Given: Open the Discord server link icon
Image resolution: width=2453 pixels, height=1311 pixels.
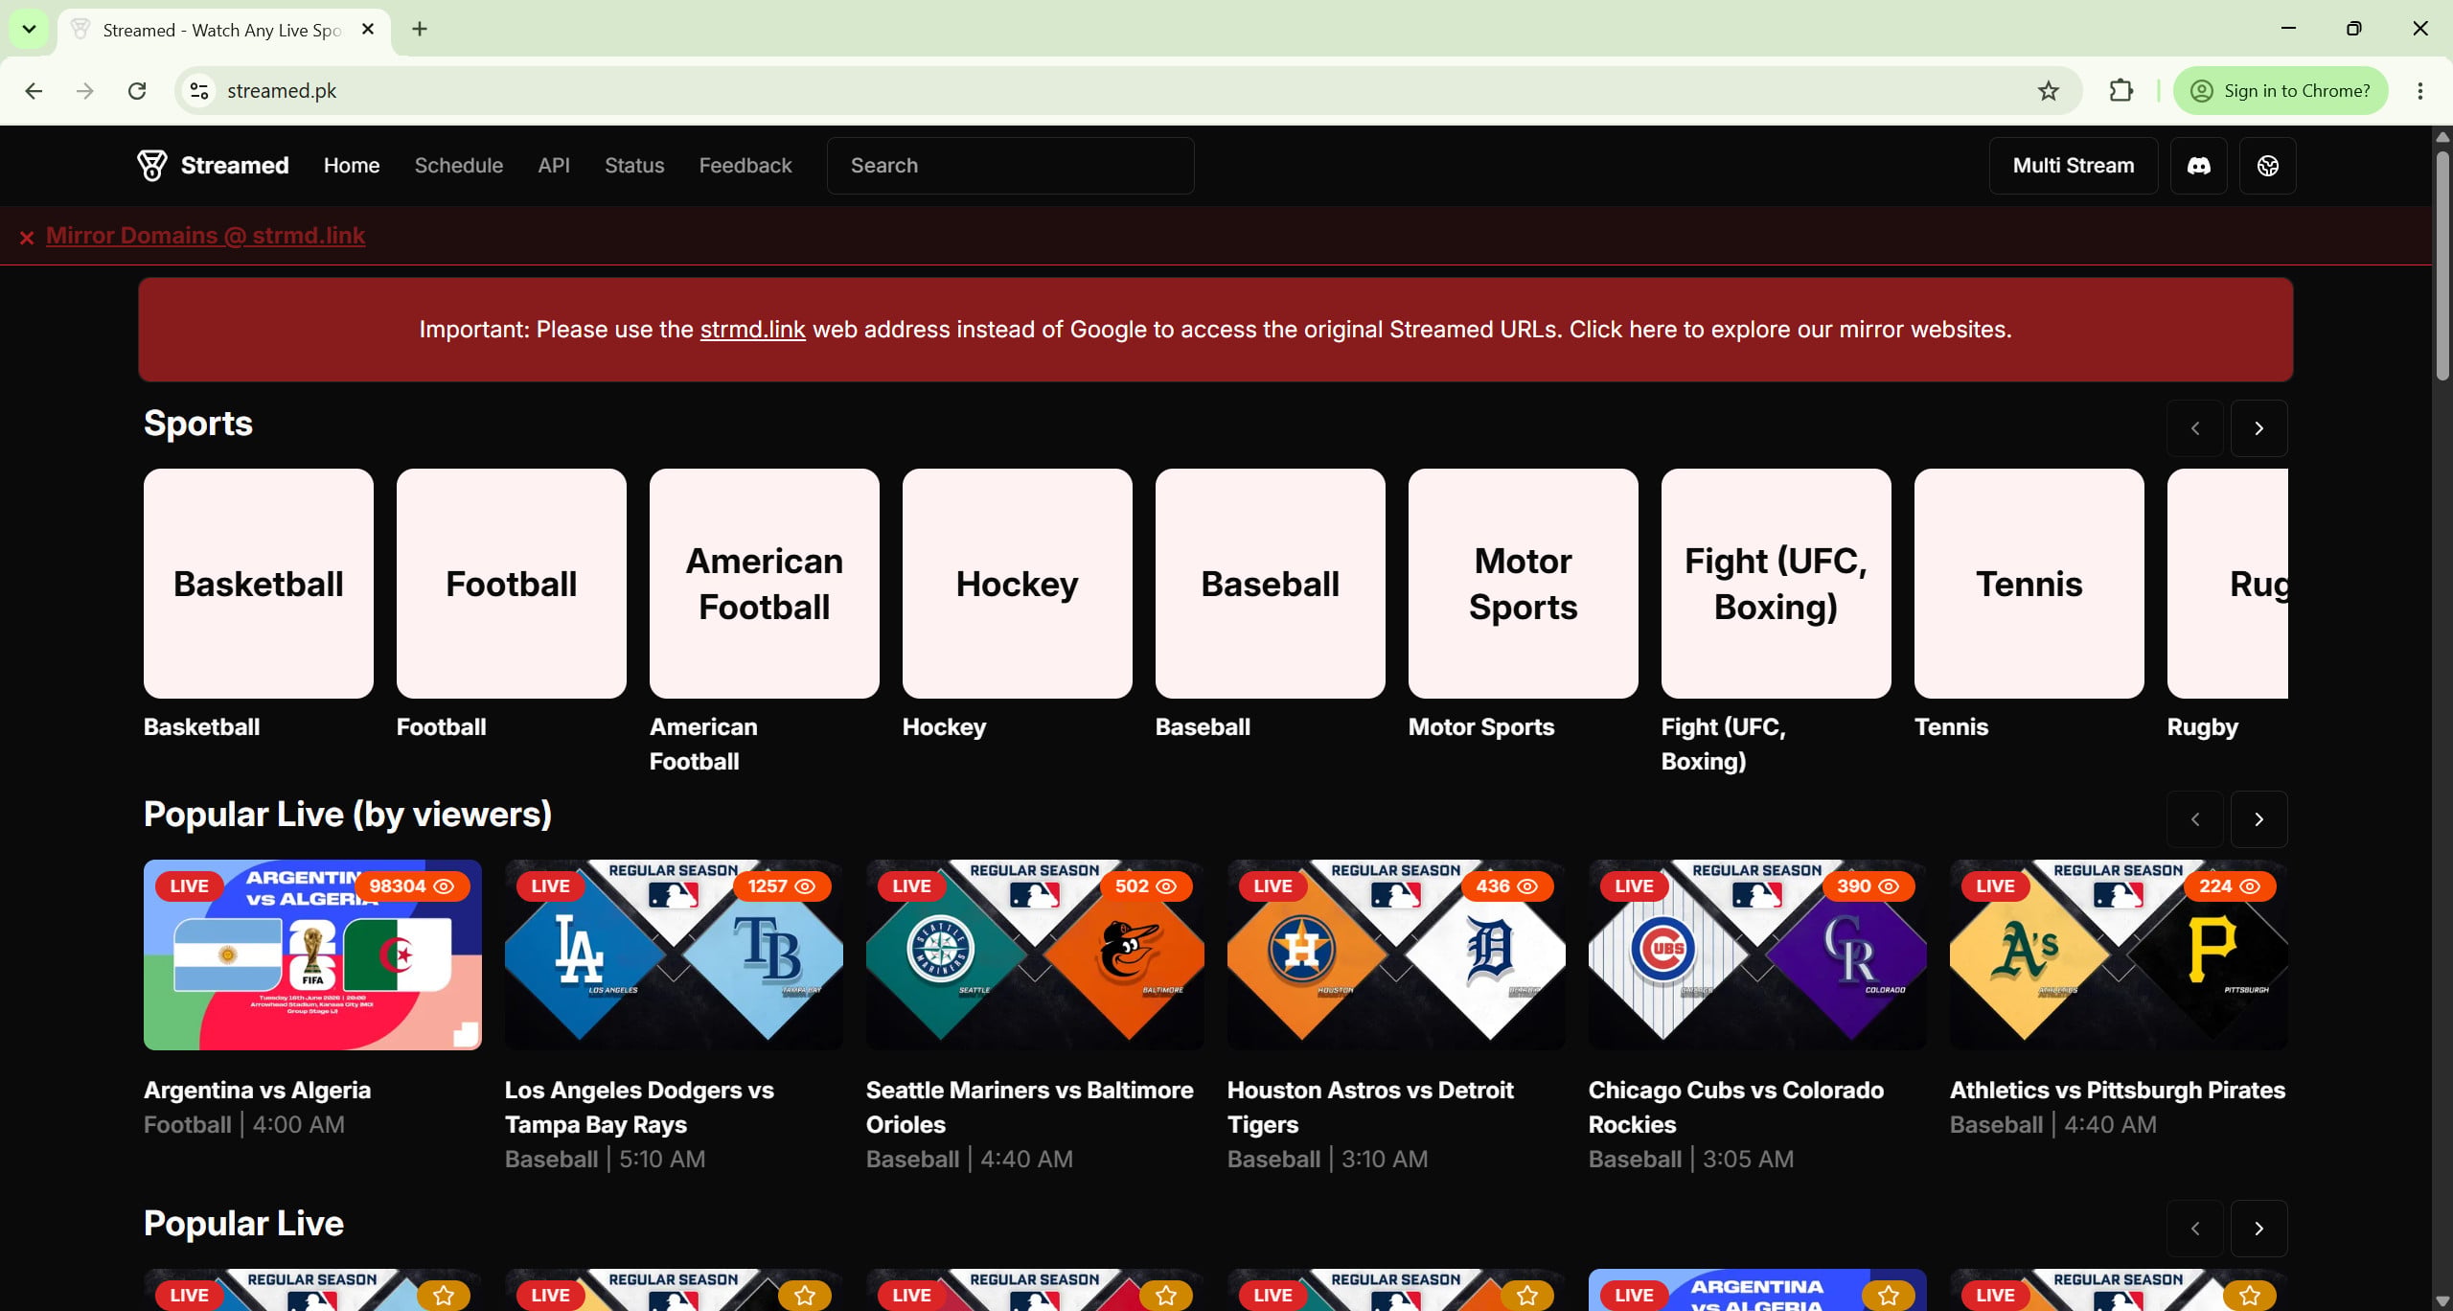Looking at the screenshot, I should pos(2198,166).
